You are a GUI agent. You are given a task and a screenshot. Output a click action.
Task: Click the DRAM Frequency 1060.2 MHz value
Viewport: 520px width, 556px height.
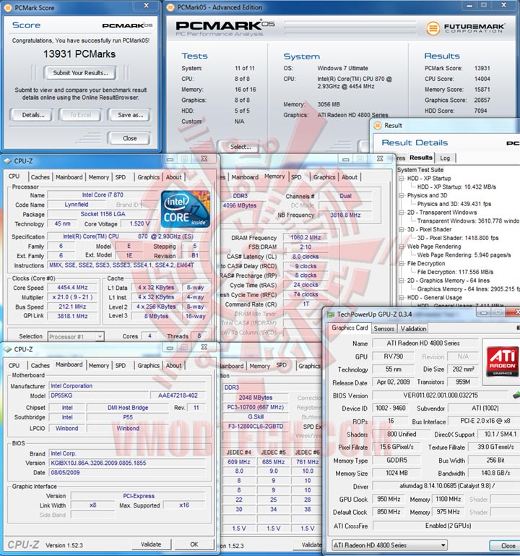click(305, 238)
